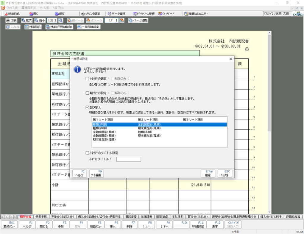This screenshot has width=304, height=234.
Task: Switch to the 借入金・支払利子 tab
Action: [x=271, y=216]
